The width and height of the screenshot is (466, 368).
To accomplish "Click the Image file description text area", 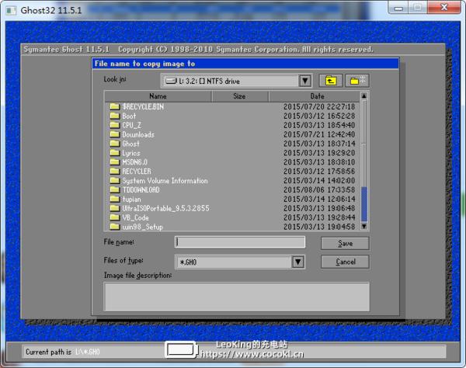I will tap(237, 297).
